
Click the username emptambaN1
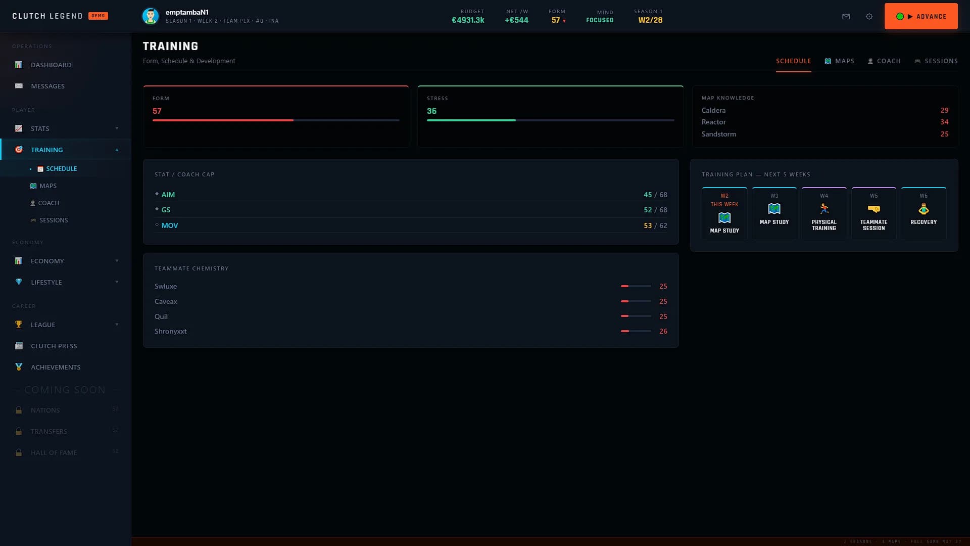187,12
